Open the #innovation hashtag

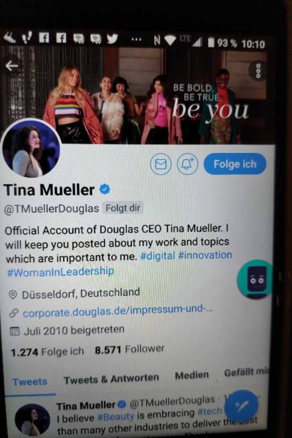[x=205, y=255]
